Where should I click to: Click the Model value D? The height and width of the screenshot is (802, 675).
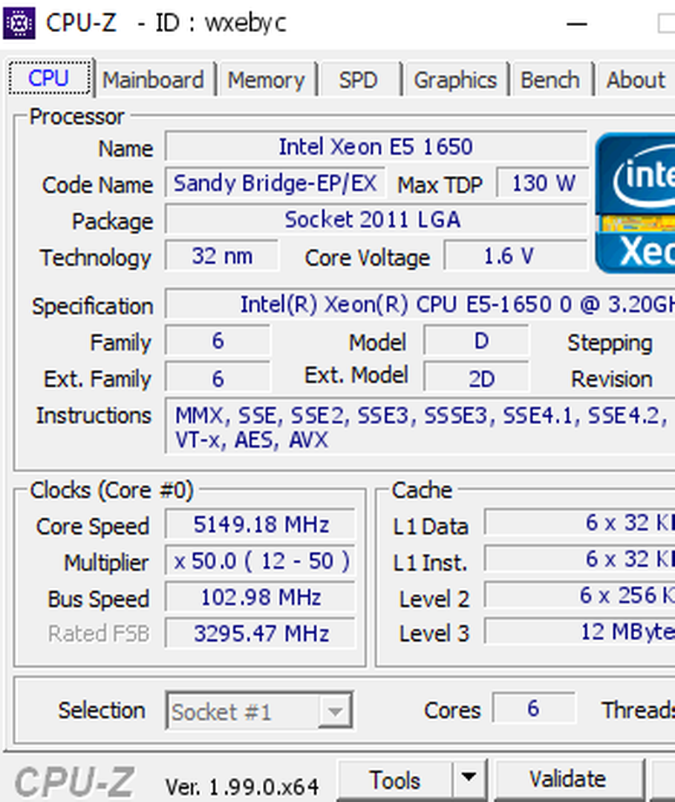pyautogui.click(x=477, y=341)
